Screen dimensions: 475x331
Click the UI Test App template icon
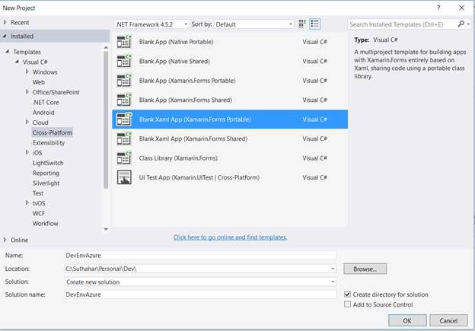point(124,177)
